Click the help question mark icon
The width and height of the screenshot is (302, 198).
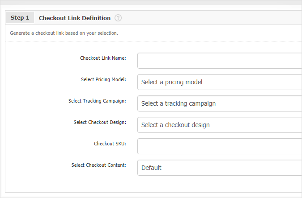(x=118, y=18)
